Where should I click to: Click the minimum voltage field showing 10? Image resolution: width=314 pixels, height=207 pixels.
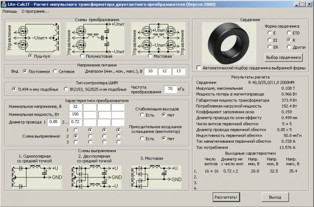click(150, 71)
